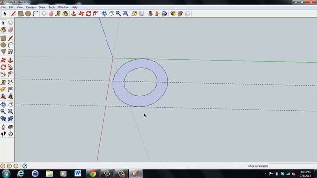317x178 pixels.
Task: Pick the Line pencil tool in top toolbar
Action: [x=13, y=14]
